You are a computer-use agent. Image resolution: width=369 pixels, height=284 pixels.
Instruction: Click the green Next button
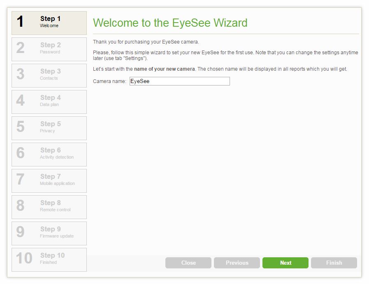pyautogui.click(x=285, y=263)
